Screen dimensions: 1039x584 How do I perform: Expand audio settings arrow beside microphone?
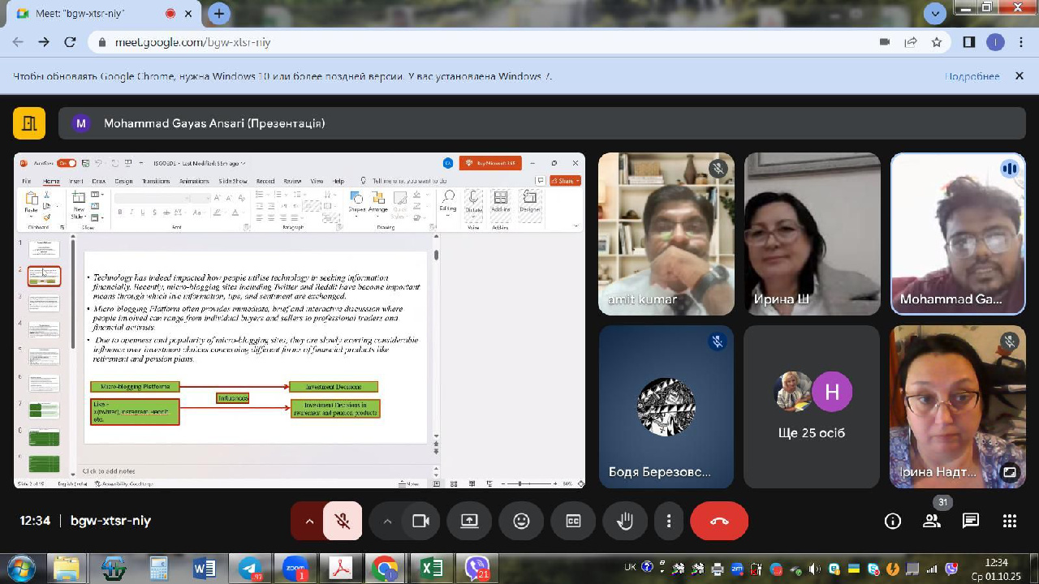[x=309, y=521]
